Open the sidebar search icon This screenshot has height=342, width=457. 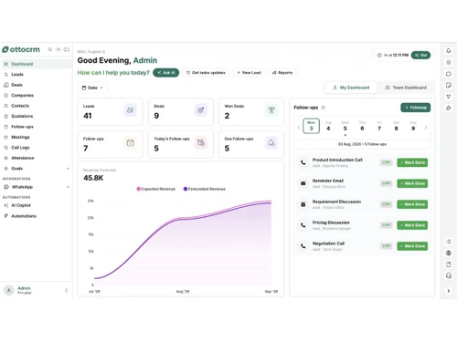50,49
